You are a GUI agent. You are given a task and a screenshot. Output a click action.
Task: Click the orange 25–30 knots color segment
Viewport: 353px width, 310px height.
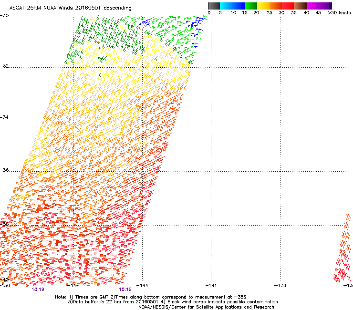(276, 6)
